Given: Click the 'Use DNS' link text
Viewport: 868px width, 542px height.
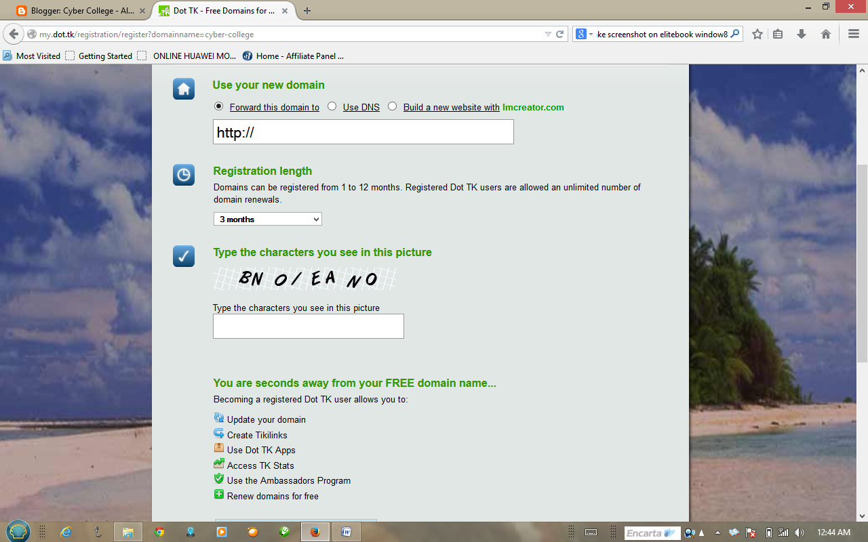Looking at the screenshot, I should pyautogui.click(x=361, y=107).
